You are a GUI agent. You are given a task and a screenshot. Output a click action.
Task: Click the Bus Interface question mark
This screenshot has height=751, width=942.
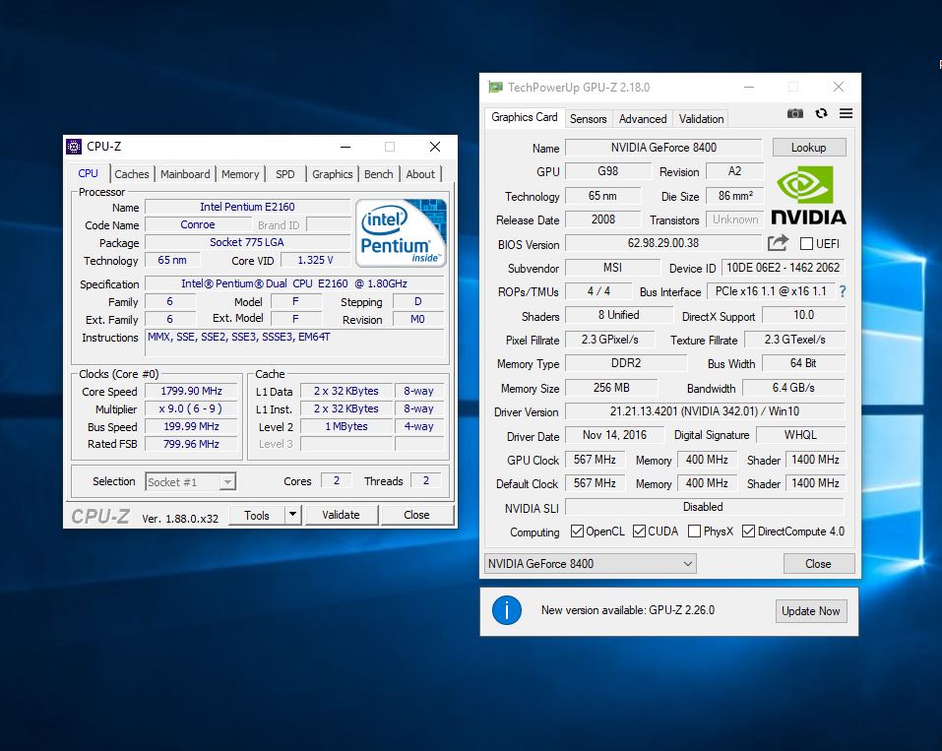pos(843,291)
